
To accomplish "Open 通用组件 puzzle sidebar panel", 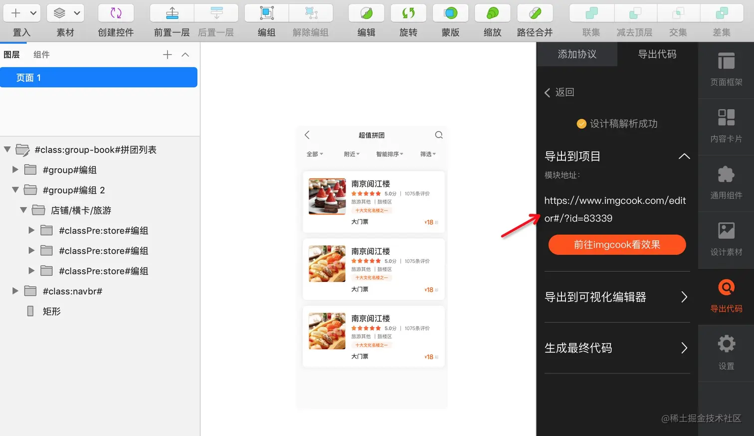I will (726, 184).
